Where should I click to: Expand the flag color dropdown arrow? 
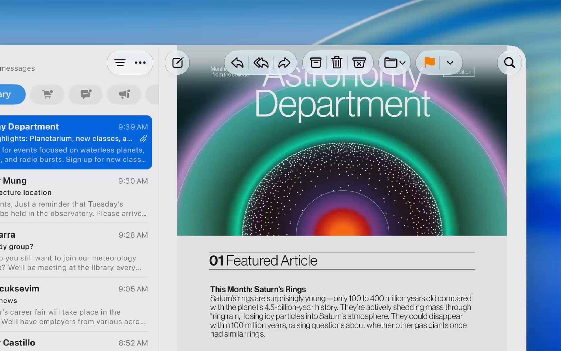pyautogui.click(x=450, y=63)
